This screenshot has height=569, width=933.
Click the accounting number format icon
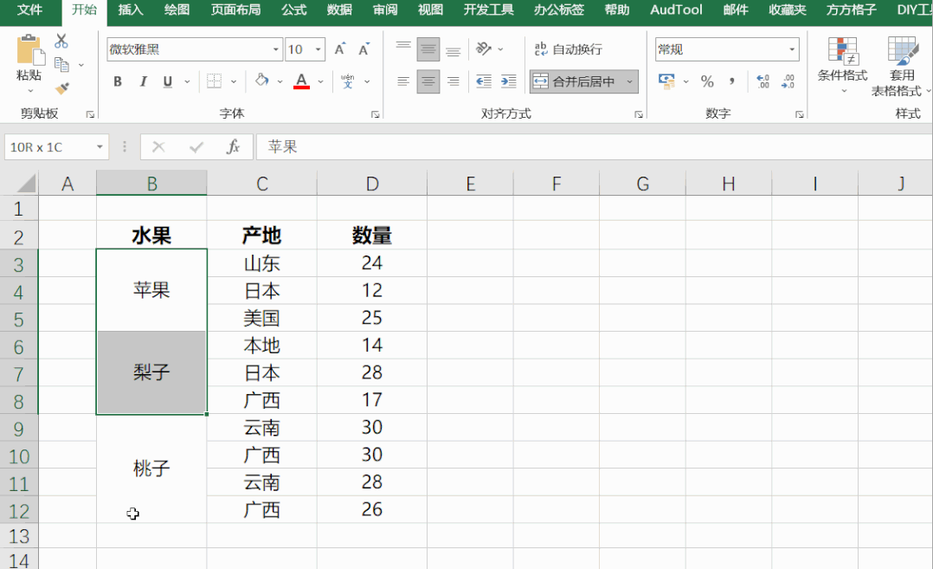click(666, 81)
